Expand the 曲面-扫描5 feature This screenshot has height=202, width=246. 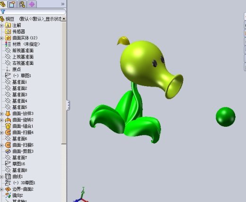click(x=1, y=145)
